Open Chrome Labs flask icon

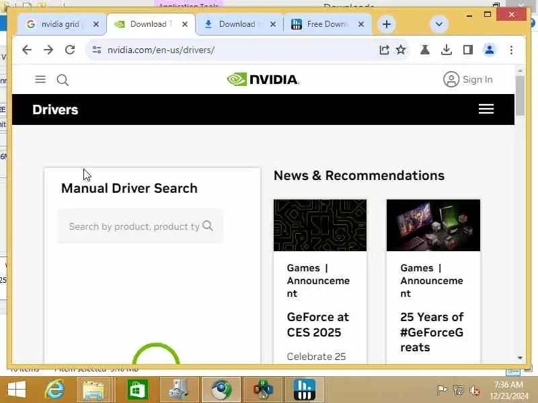click(x=425, y=50)
